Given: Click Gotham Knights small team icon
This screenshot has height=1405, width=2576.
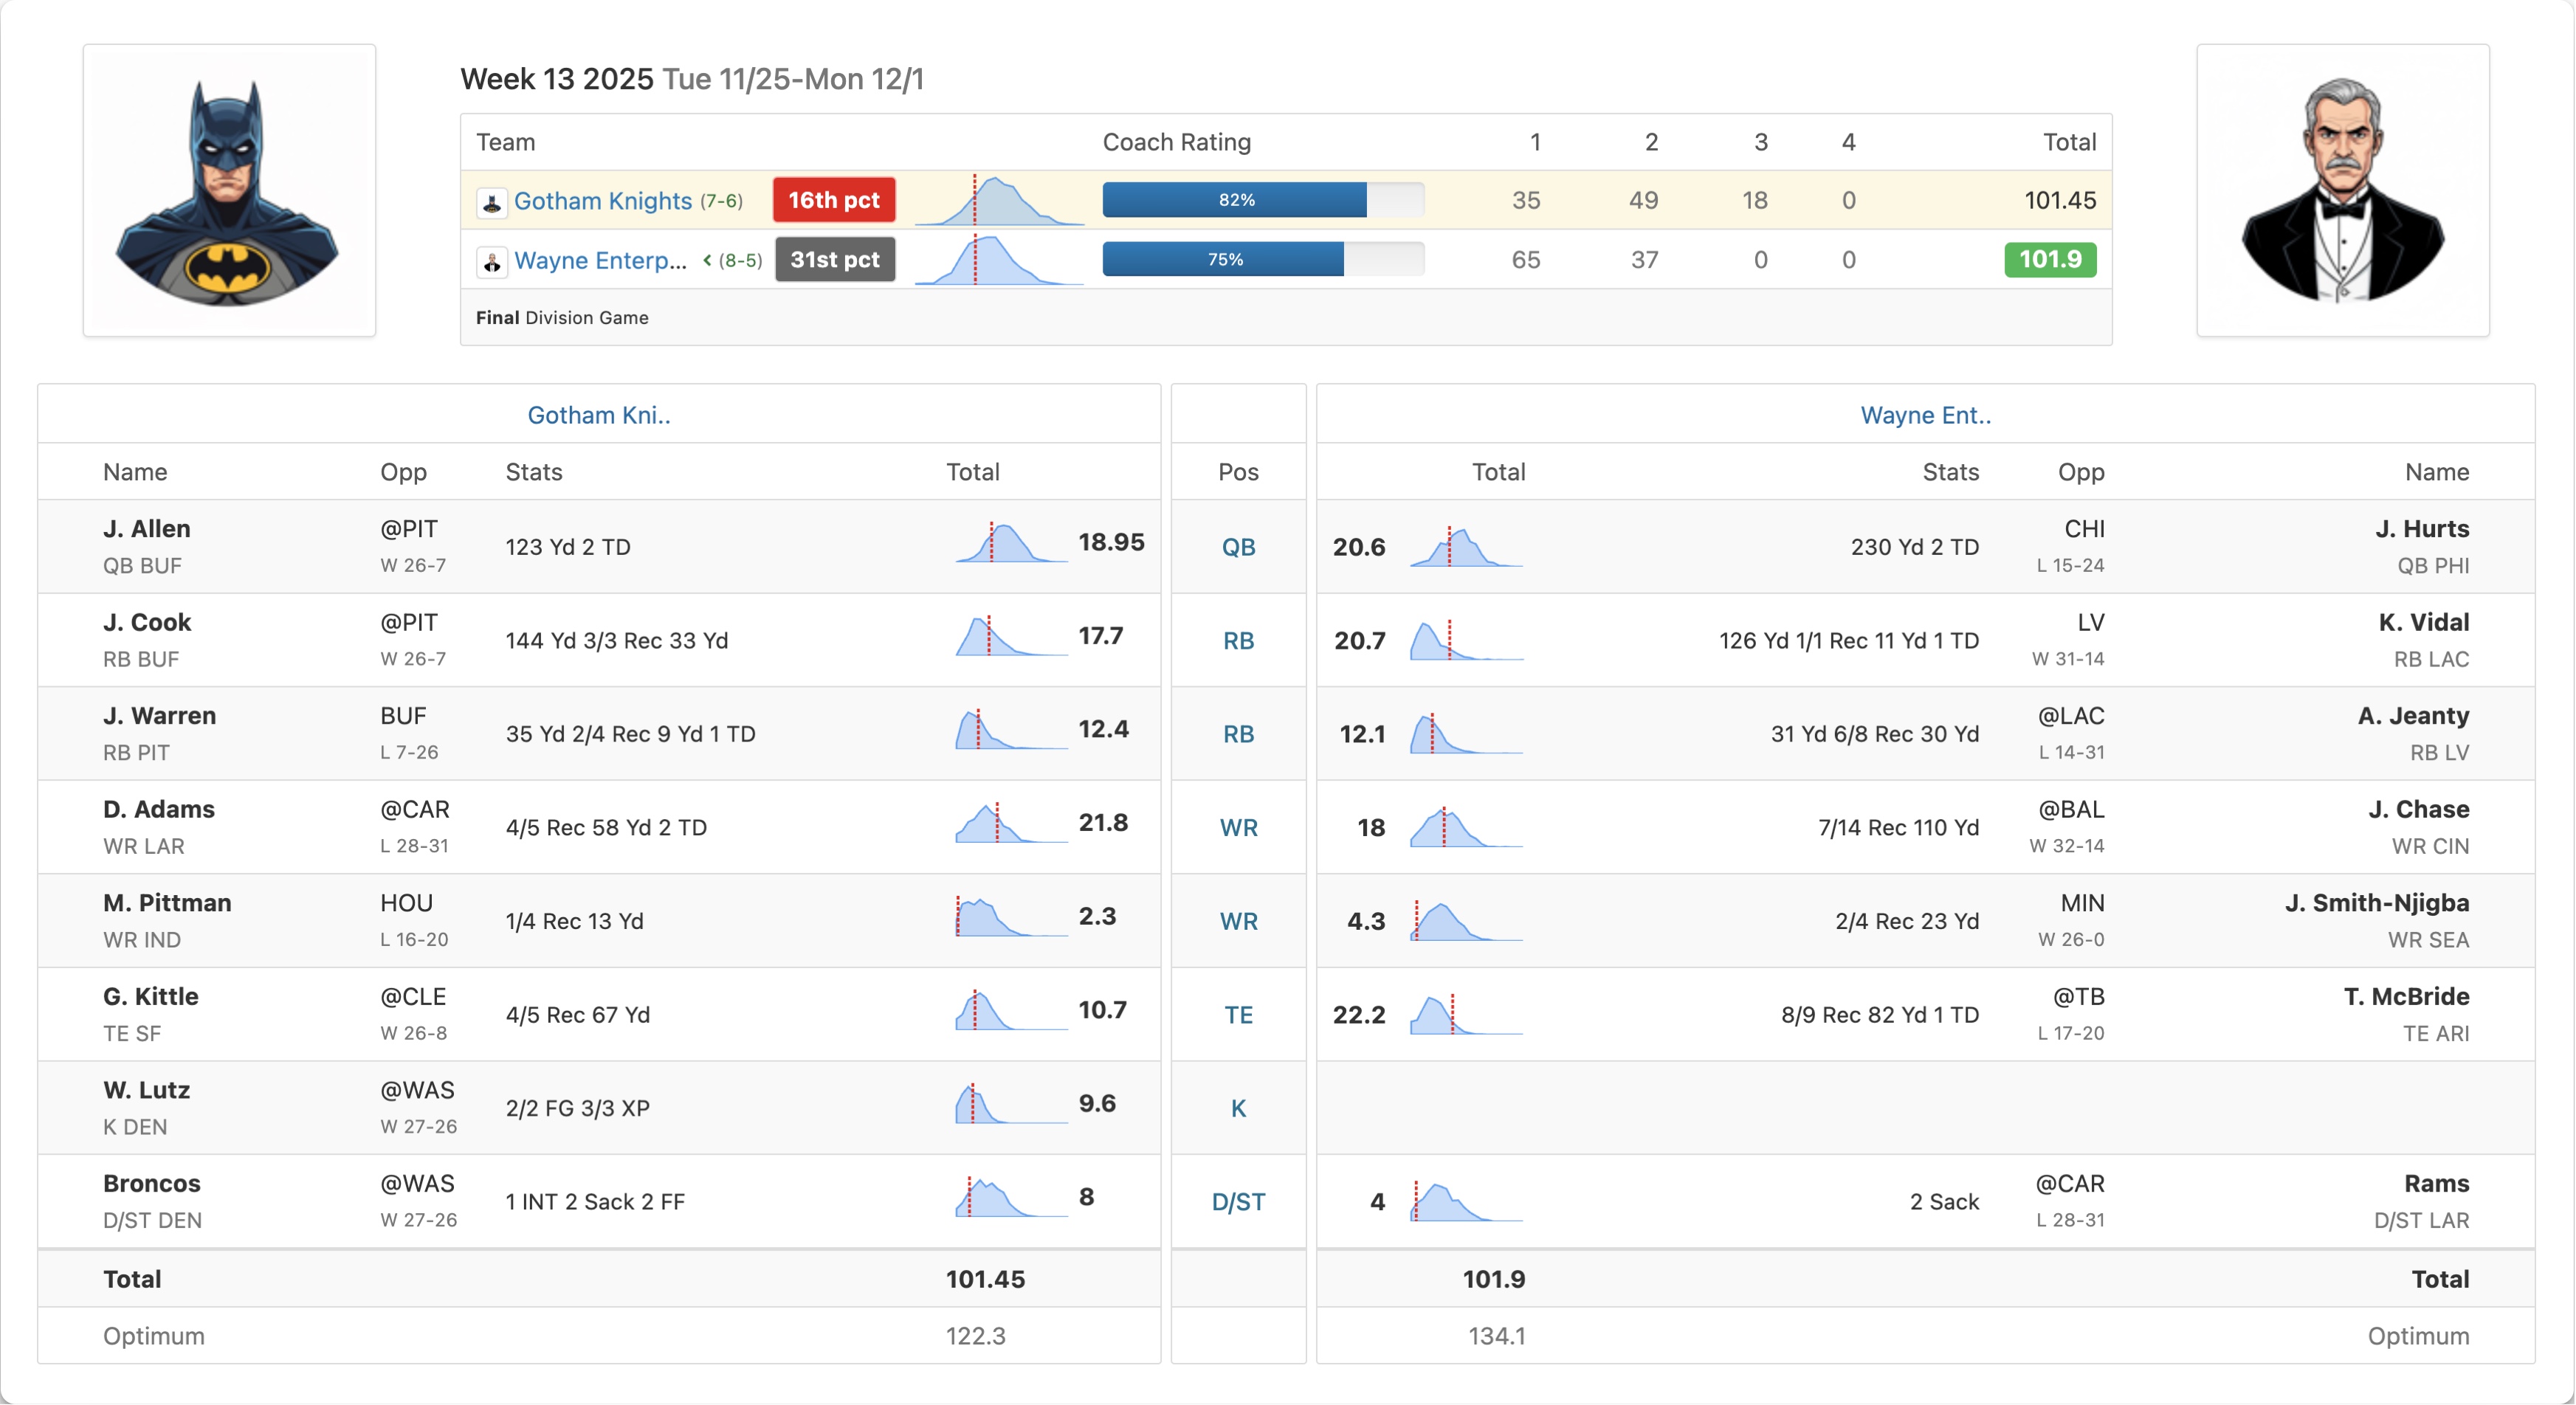Looking at the screenshot, I should 491,202.
